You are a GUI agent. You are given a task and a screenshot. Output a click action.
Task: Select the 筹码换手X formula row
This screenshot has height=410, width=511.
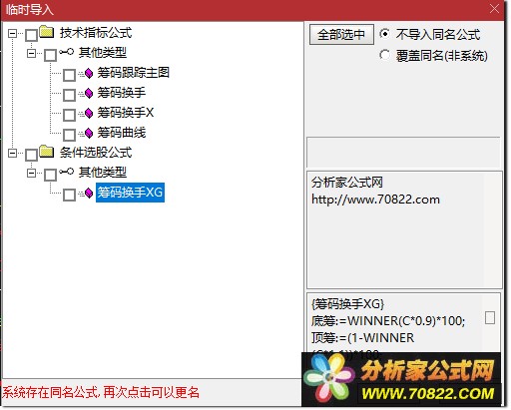point(126,113)
